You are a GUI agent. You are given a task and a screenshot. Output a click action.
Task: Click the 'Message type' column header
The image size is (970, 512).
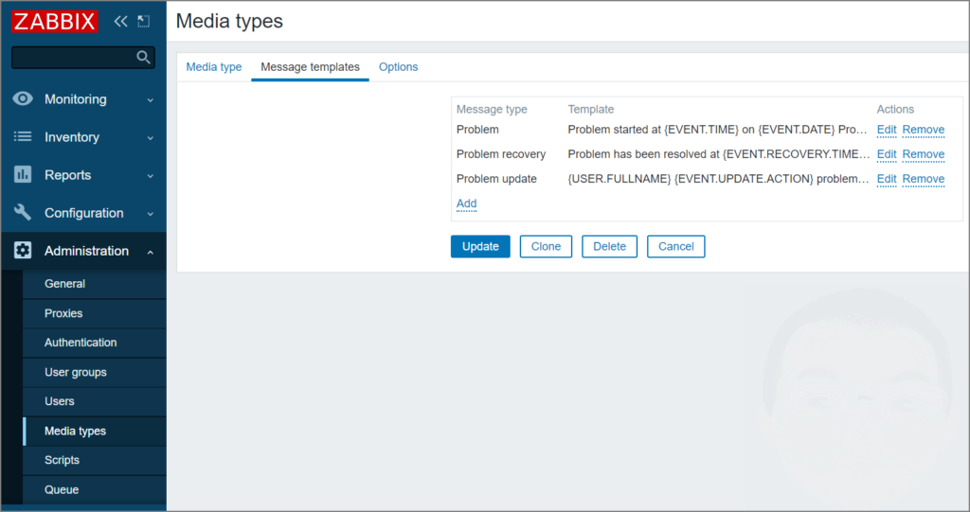pos(492,109)
